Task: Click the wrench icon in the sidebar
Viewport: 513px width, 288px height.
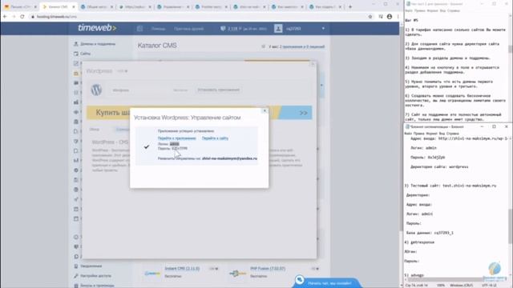Action: (x=76, y=276)
